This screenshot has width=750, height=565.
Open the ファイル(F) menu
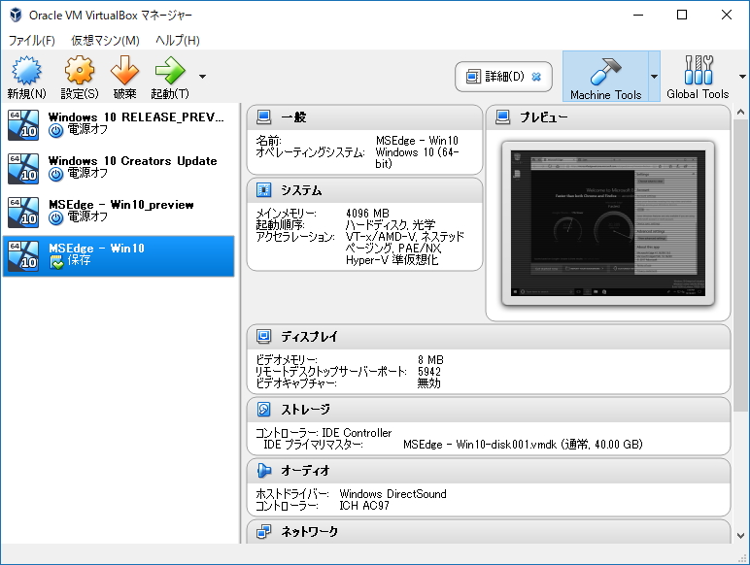pyautogui.click(x=31, y=41)
